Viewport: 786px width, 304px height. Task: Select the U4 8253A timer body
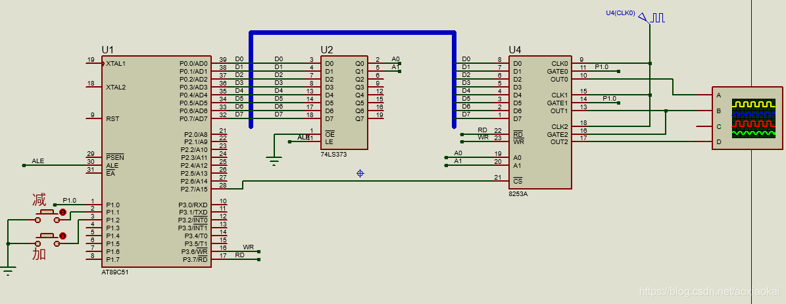[x=541, y=122]
